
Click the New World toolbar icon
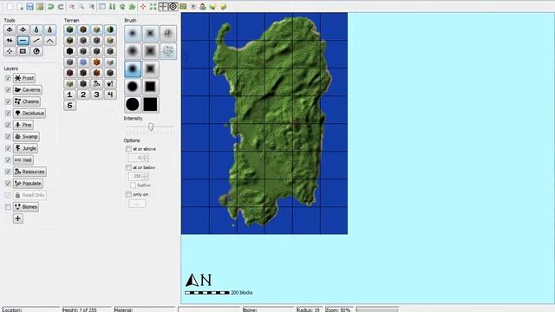(x=10, y=6)
